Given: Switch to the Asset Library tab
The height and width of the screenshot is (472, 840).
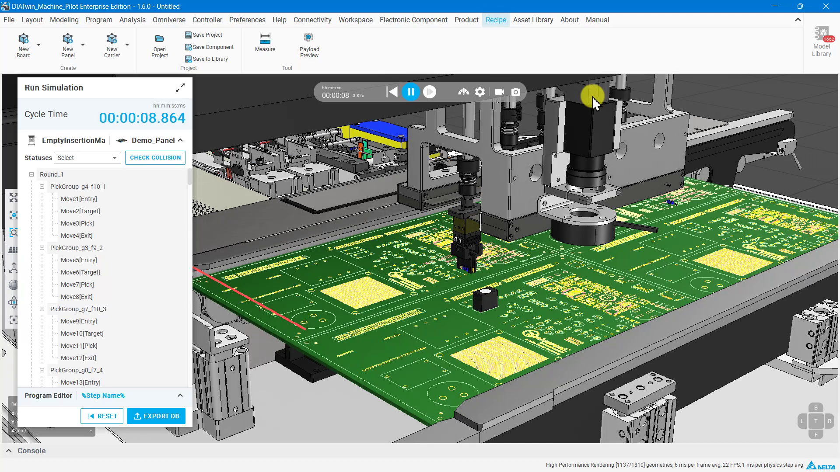Looking at the screenshot, I should (x=533, y=20).
